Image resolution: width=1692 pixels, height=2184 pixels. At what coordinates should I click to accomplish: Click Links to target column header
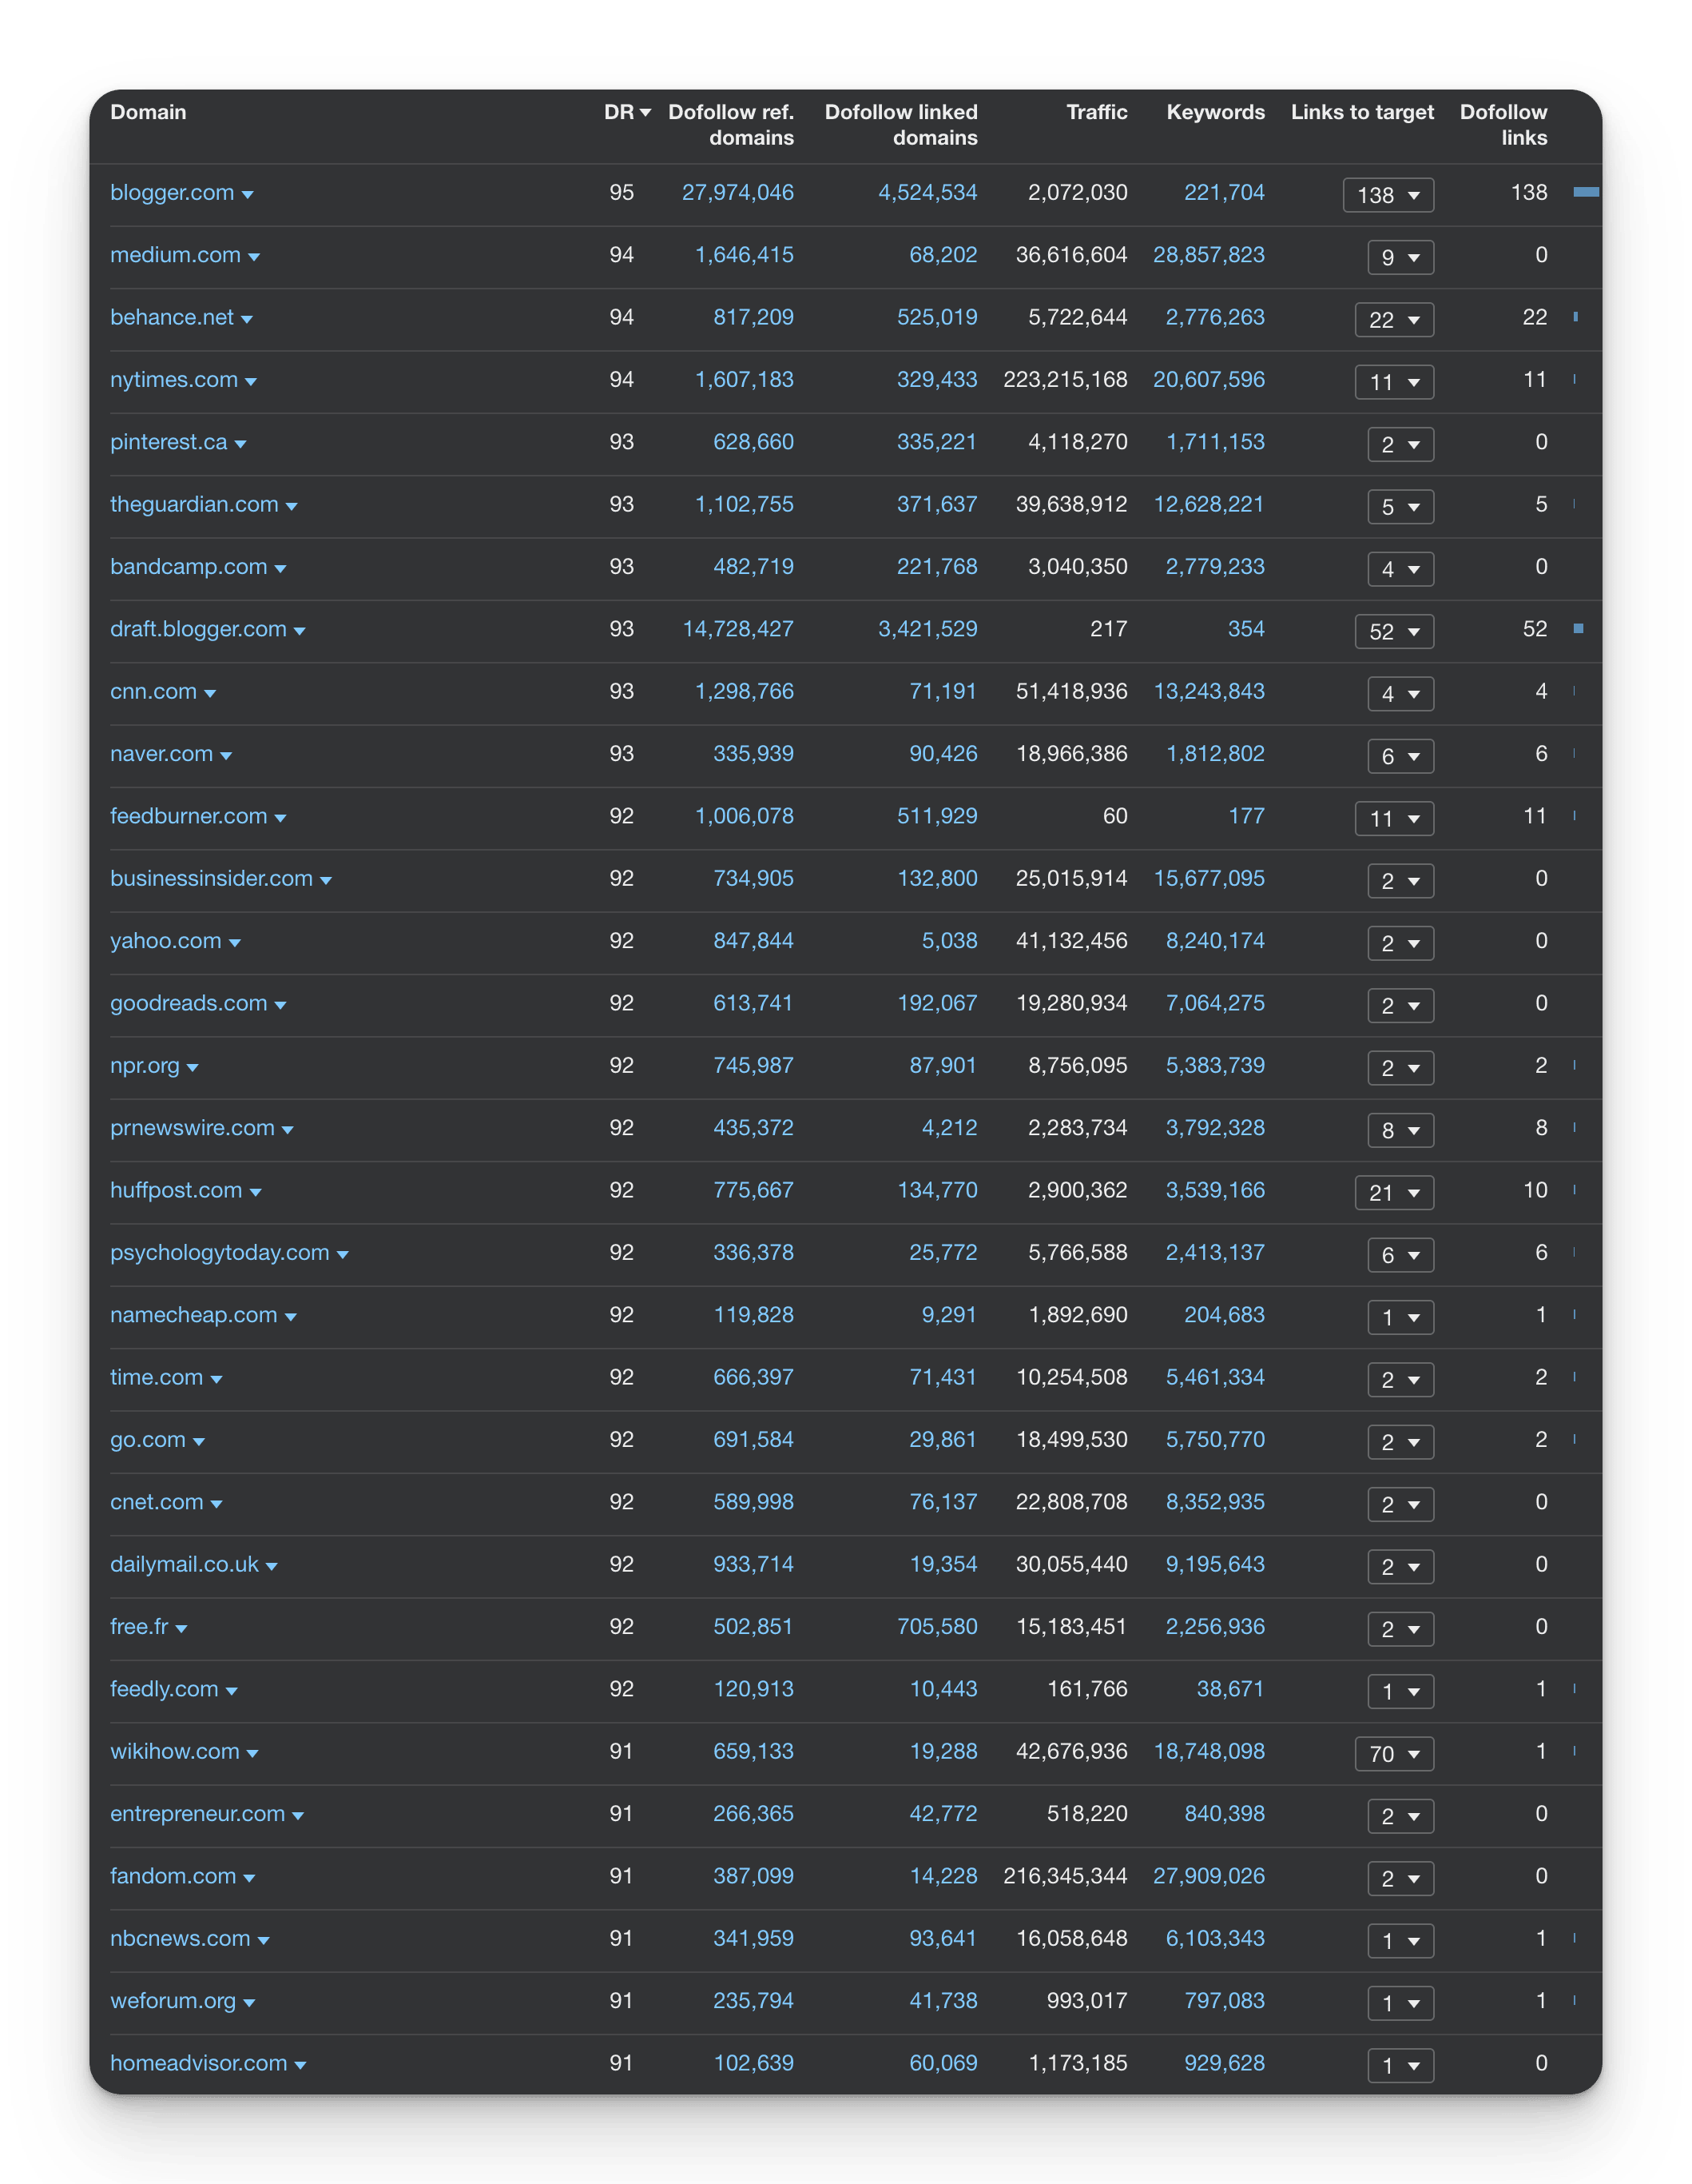pyautogui.click(x=1362, y=112)
